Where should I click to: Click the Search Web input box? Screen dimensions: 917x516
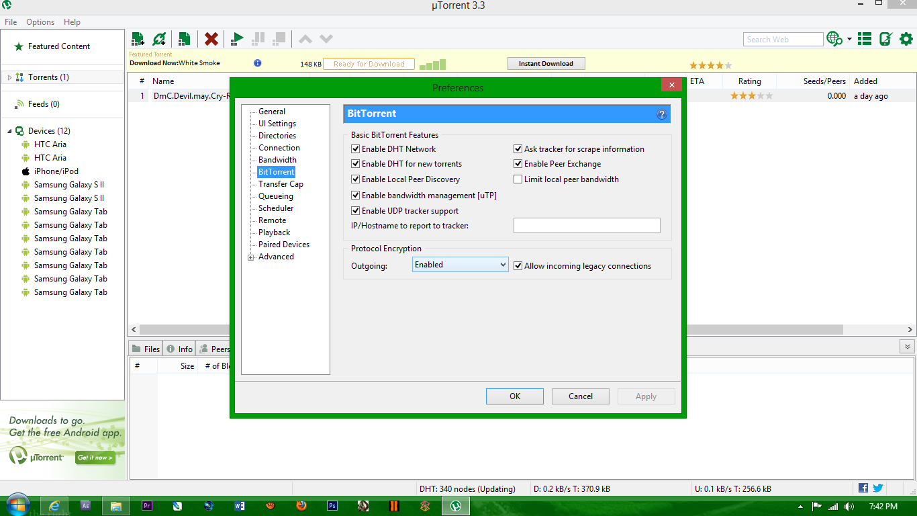click(x=783, y=40)
